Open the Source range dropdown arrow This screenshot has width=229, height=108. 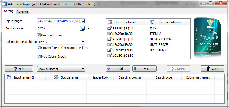[x=88, y=29]
